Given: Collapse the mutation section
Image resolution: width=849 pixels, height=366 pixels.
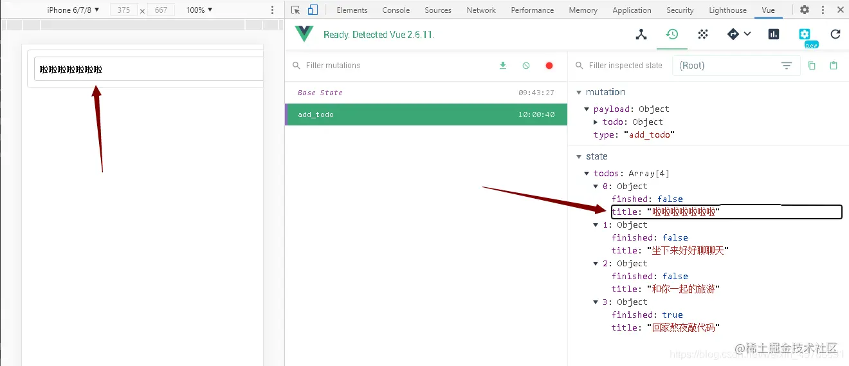Looking at the screenshot, I should pyautogui.click(x=579, y=92).
